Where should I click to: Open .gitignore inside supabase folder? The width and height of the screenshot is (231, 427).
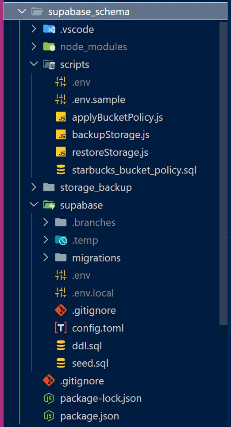point(94,310)
